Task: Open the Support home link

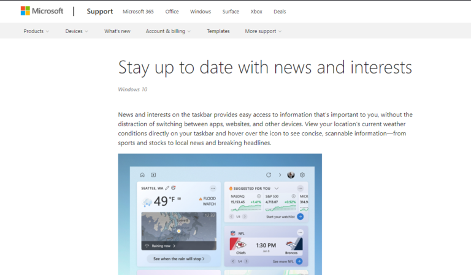Action: 100,12
